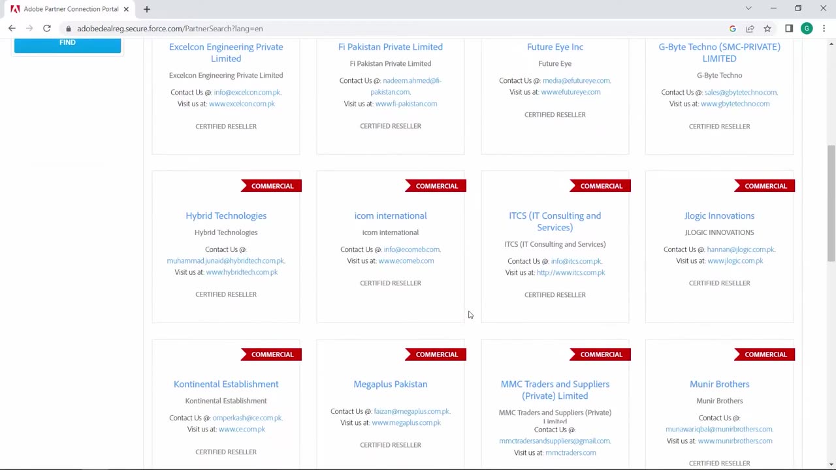
Task: Email nadeem.ahmed@fi-pakistan.com
Action: [405, 86]
